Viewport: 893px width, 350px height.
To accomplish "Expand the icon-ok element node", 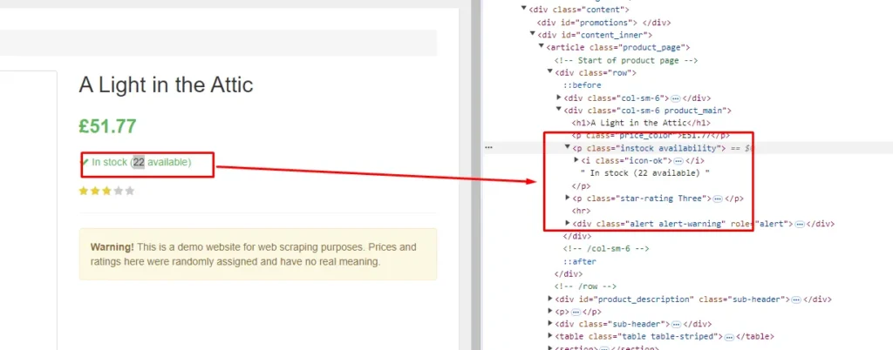I will pyautogui.click(x=576, y=160).
